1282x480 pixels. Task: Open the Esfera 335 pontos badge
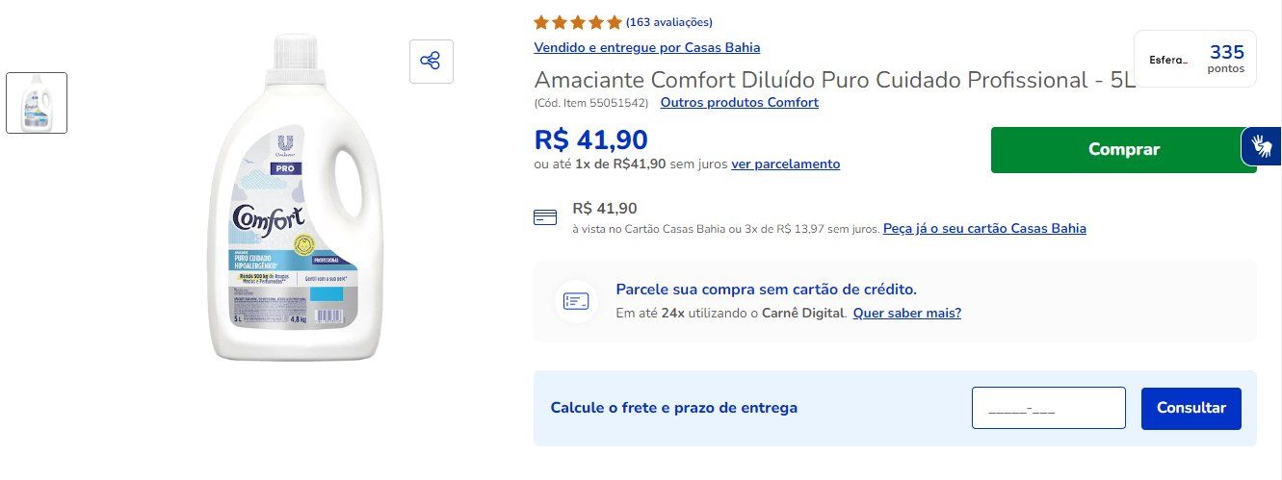[1195, 59]
